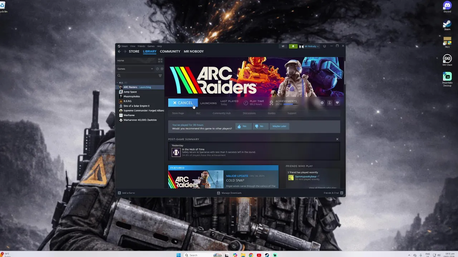Click the taskbar Search box

click(x=203, y=255)
